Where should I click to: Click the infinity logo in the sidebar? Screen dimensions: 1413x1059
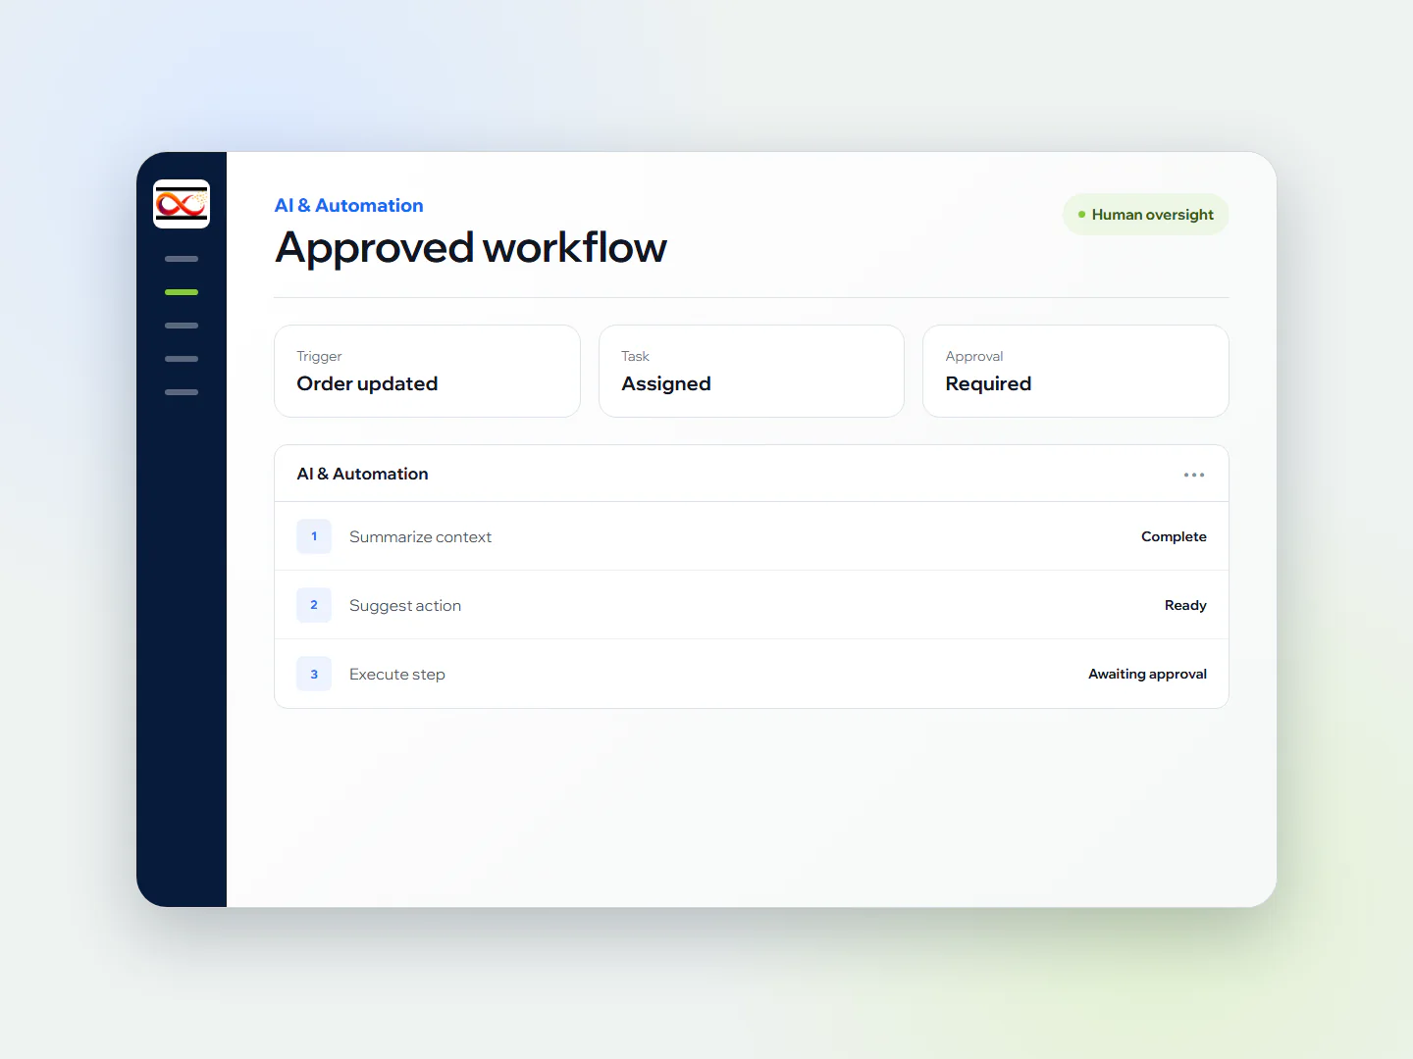coord(182,204)
